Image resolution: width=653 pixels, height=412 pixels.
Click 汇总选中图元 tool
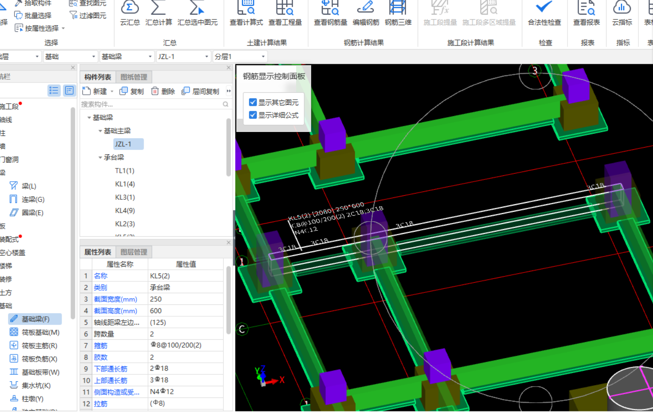(x=197, y=13)
